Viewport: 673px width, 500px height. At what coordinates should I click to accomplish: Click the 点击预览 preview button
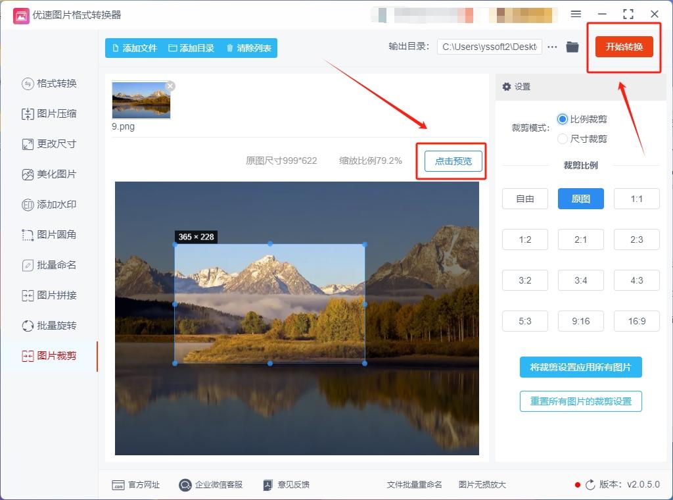coord(453,161)
